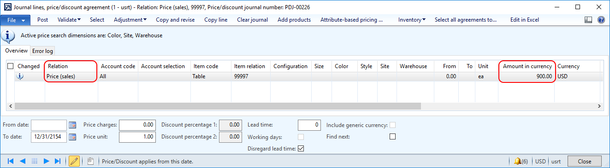Click Discount percentage 2 field
Screen dimensions: 610x168
tap(230, 137)
